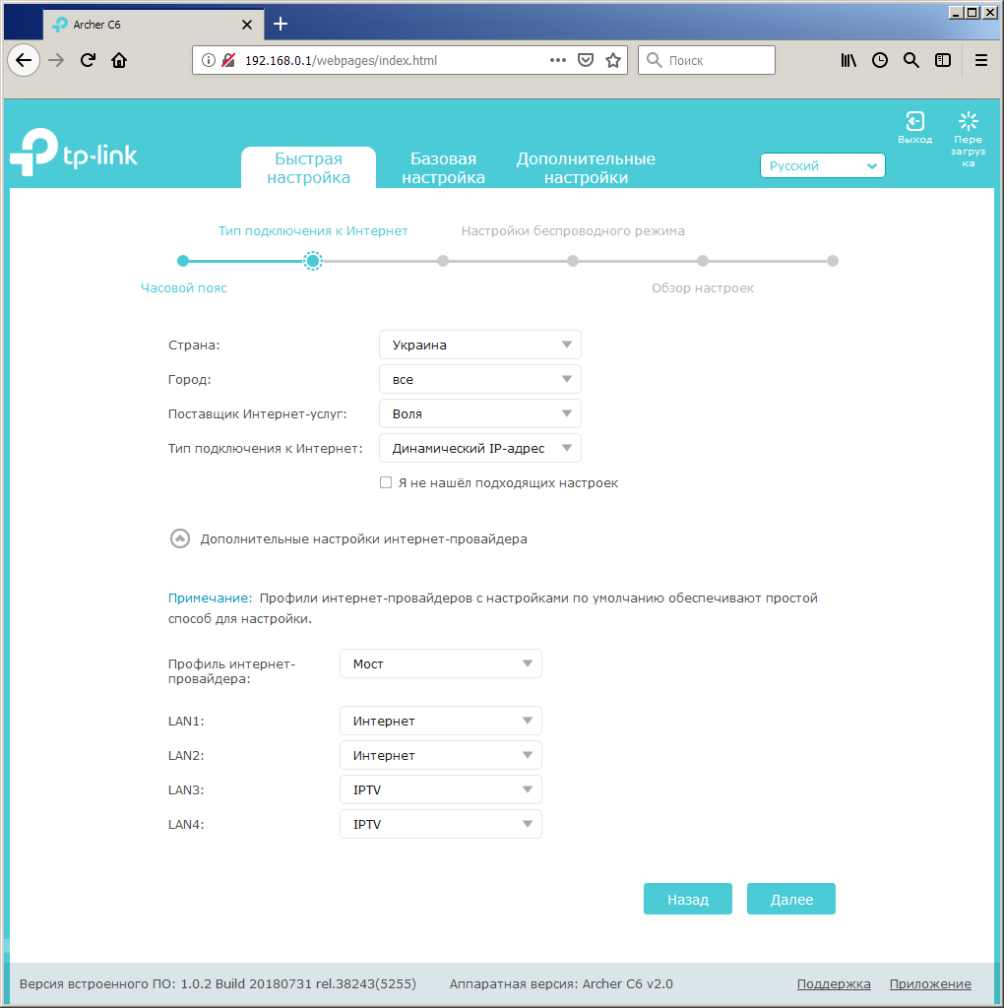1004x1008 pixels.
Task: Open the browser library icon
Action: tap(848, 60)
